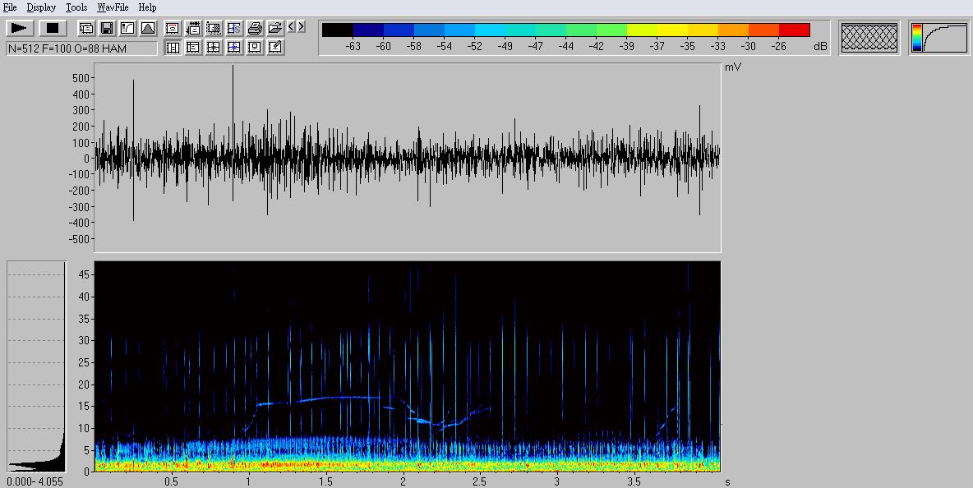Image resolution: width=973 pixels, height=488 pixels.
Task: Click the color palette curve button
Action: 938,38
